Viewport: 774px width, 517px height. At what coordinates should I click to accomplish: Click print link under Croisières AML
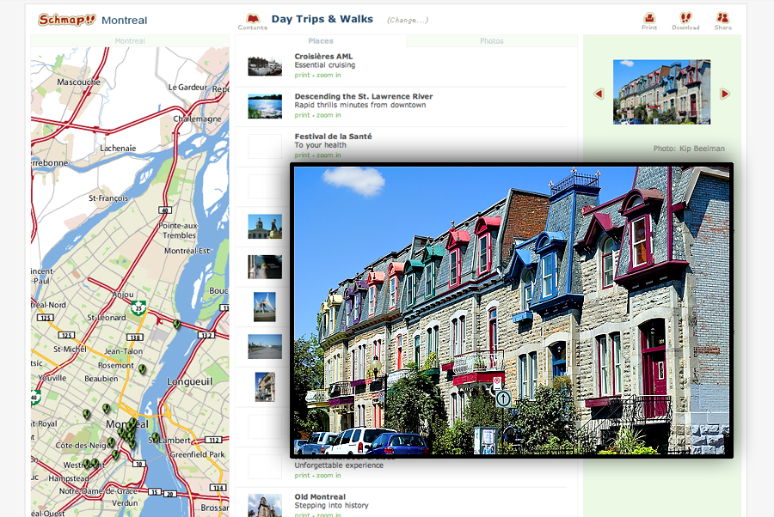(302, 76)
